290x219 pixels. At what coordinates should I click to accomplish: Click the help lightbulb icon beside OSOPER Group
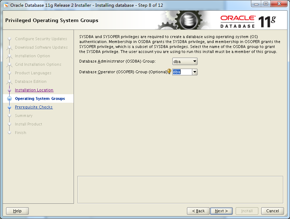[169, 71]
